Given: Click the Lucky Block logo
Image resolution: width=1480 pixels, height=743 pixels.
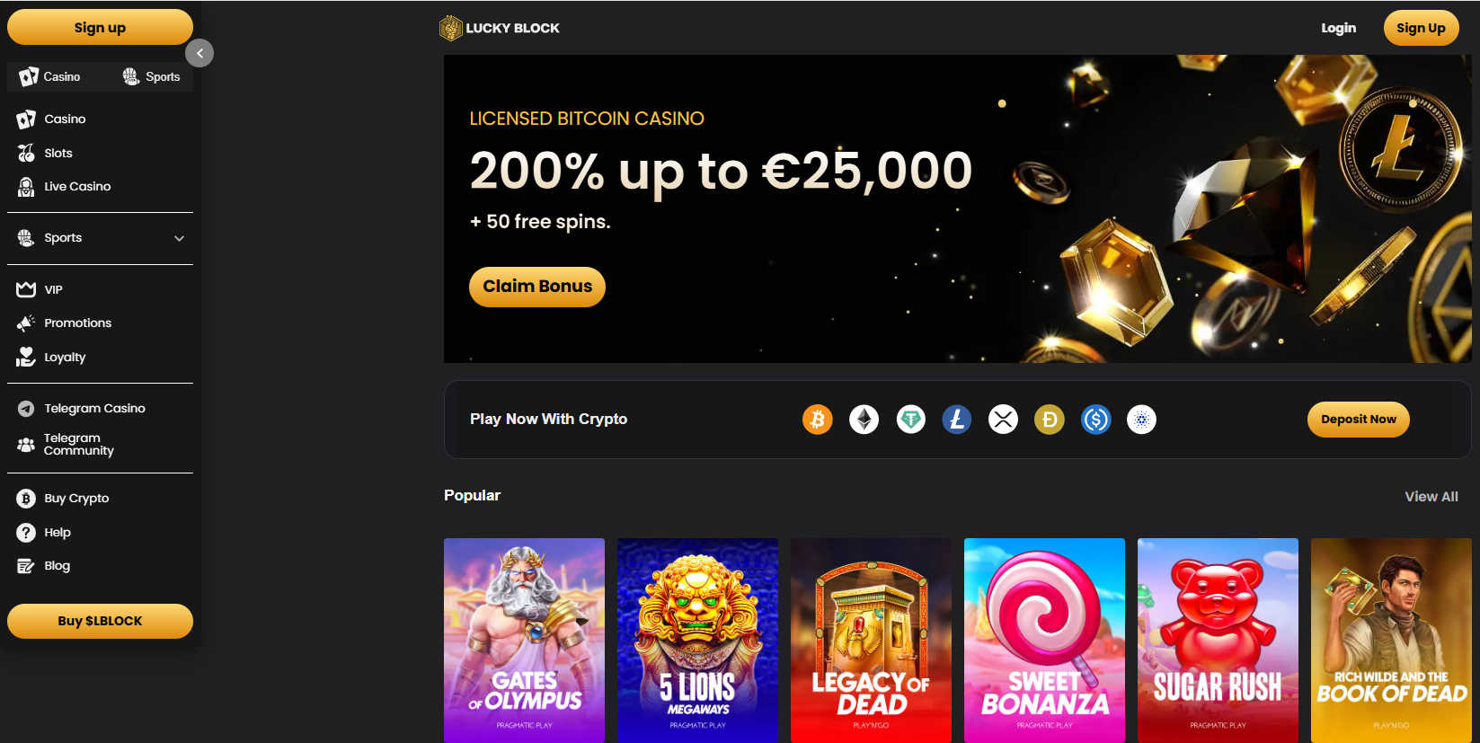Looking at the screenshot, I should coord(500,28).
